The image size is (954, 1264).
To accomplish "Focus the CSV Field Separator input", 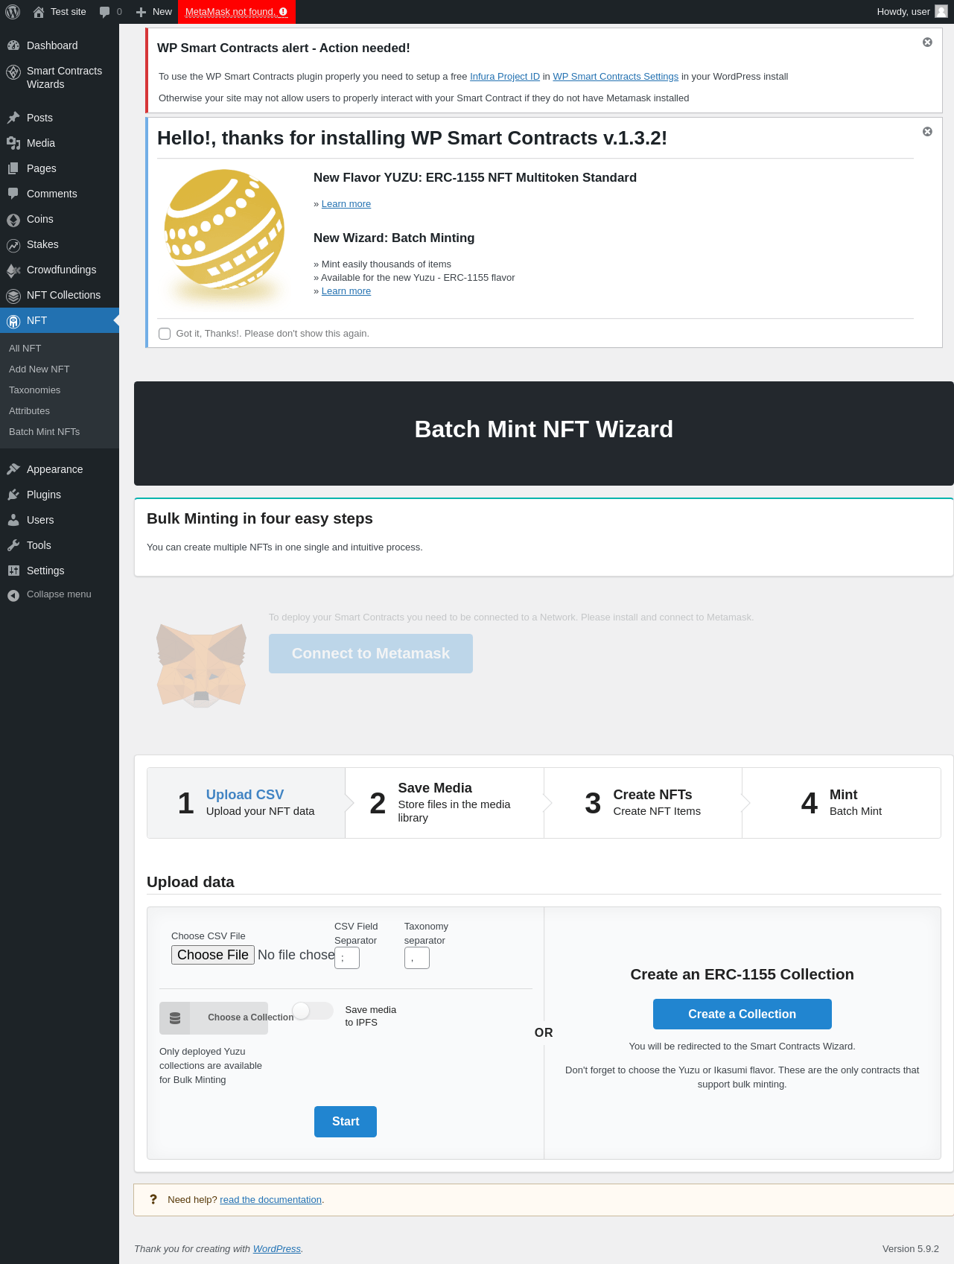I will click(347, 958).
